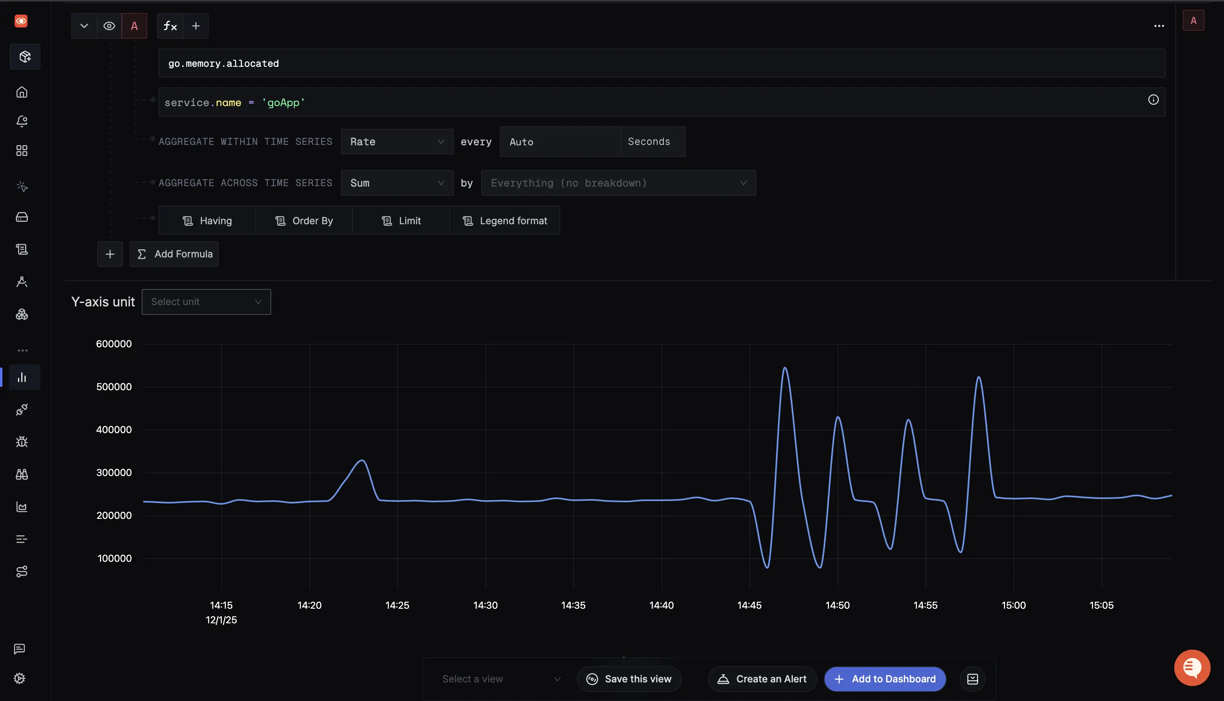Expand the Select unit dropdown for Y-axis
The height and width of the screenshot is (701, 1224).
[x=206, y=302]
